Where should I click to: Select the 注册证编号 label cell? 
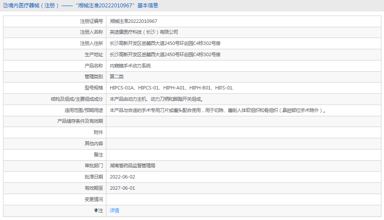92,21
